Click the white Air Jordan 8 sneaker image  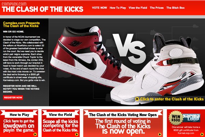(x=157, y=71)
